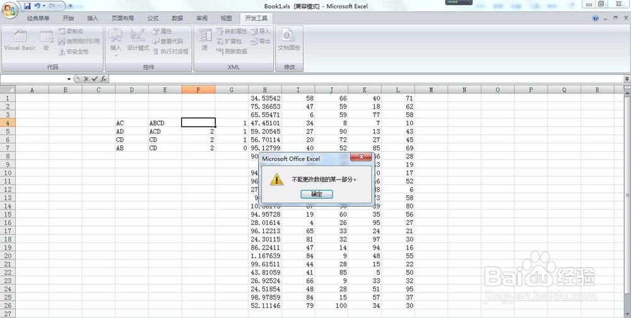Click cell E5 containing ACD
Image resolution: width=631 pixels, height=318 pixels.
point(165,132)
